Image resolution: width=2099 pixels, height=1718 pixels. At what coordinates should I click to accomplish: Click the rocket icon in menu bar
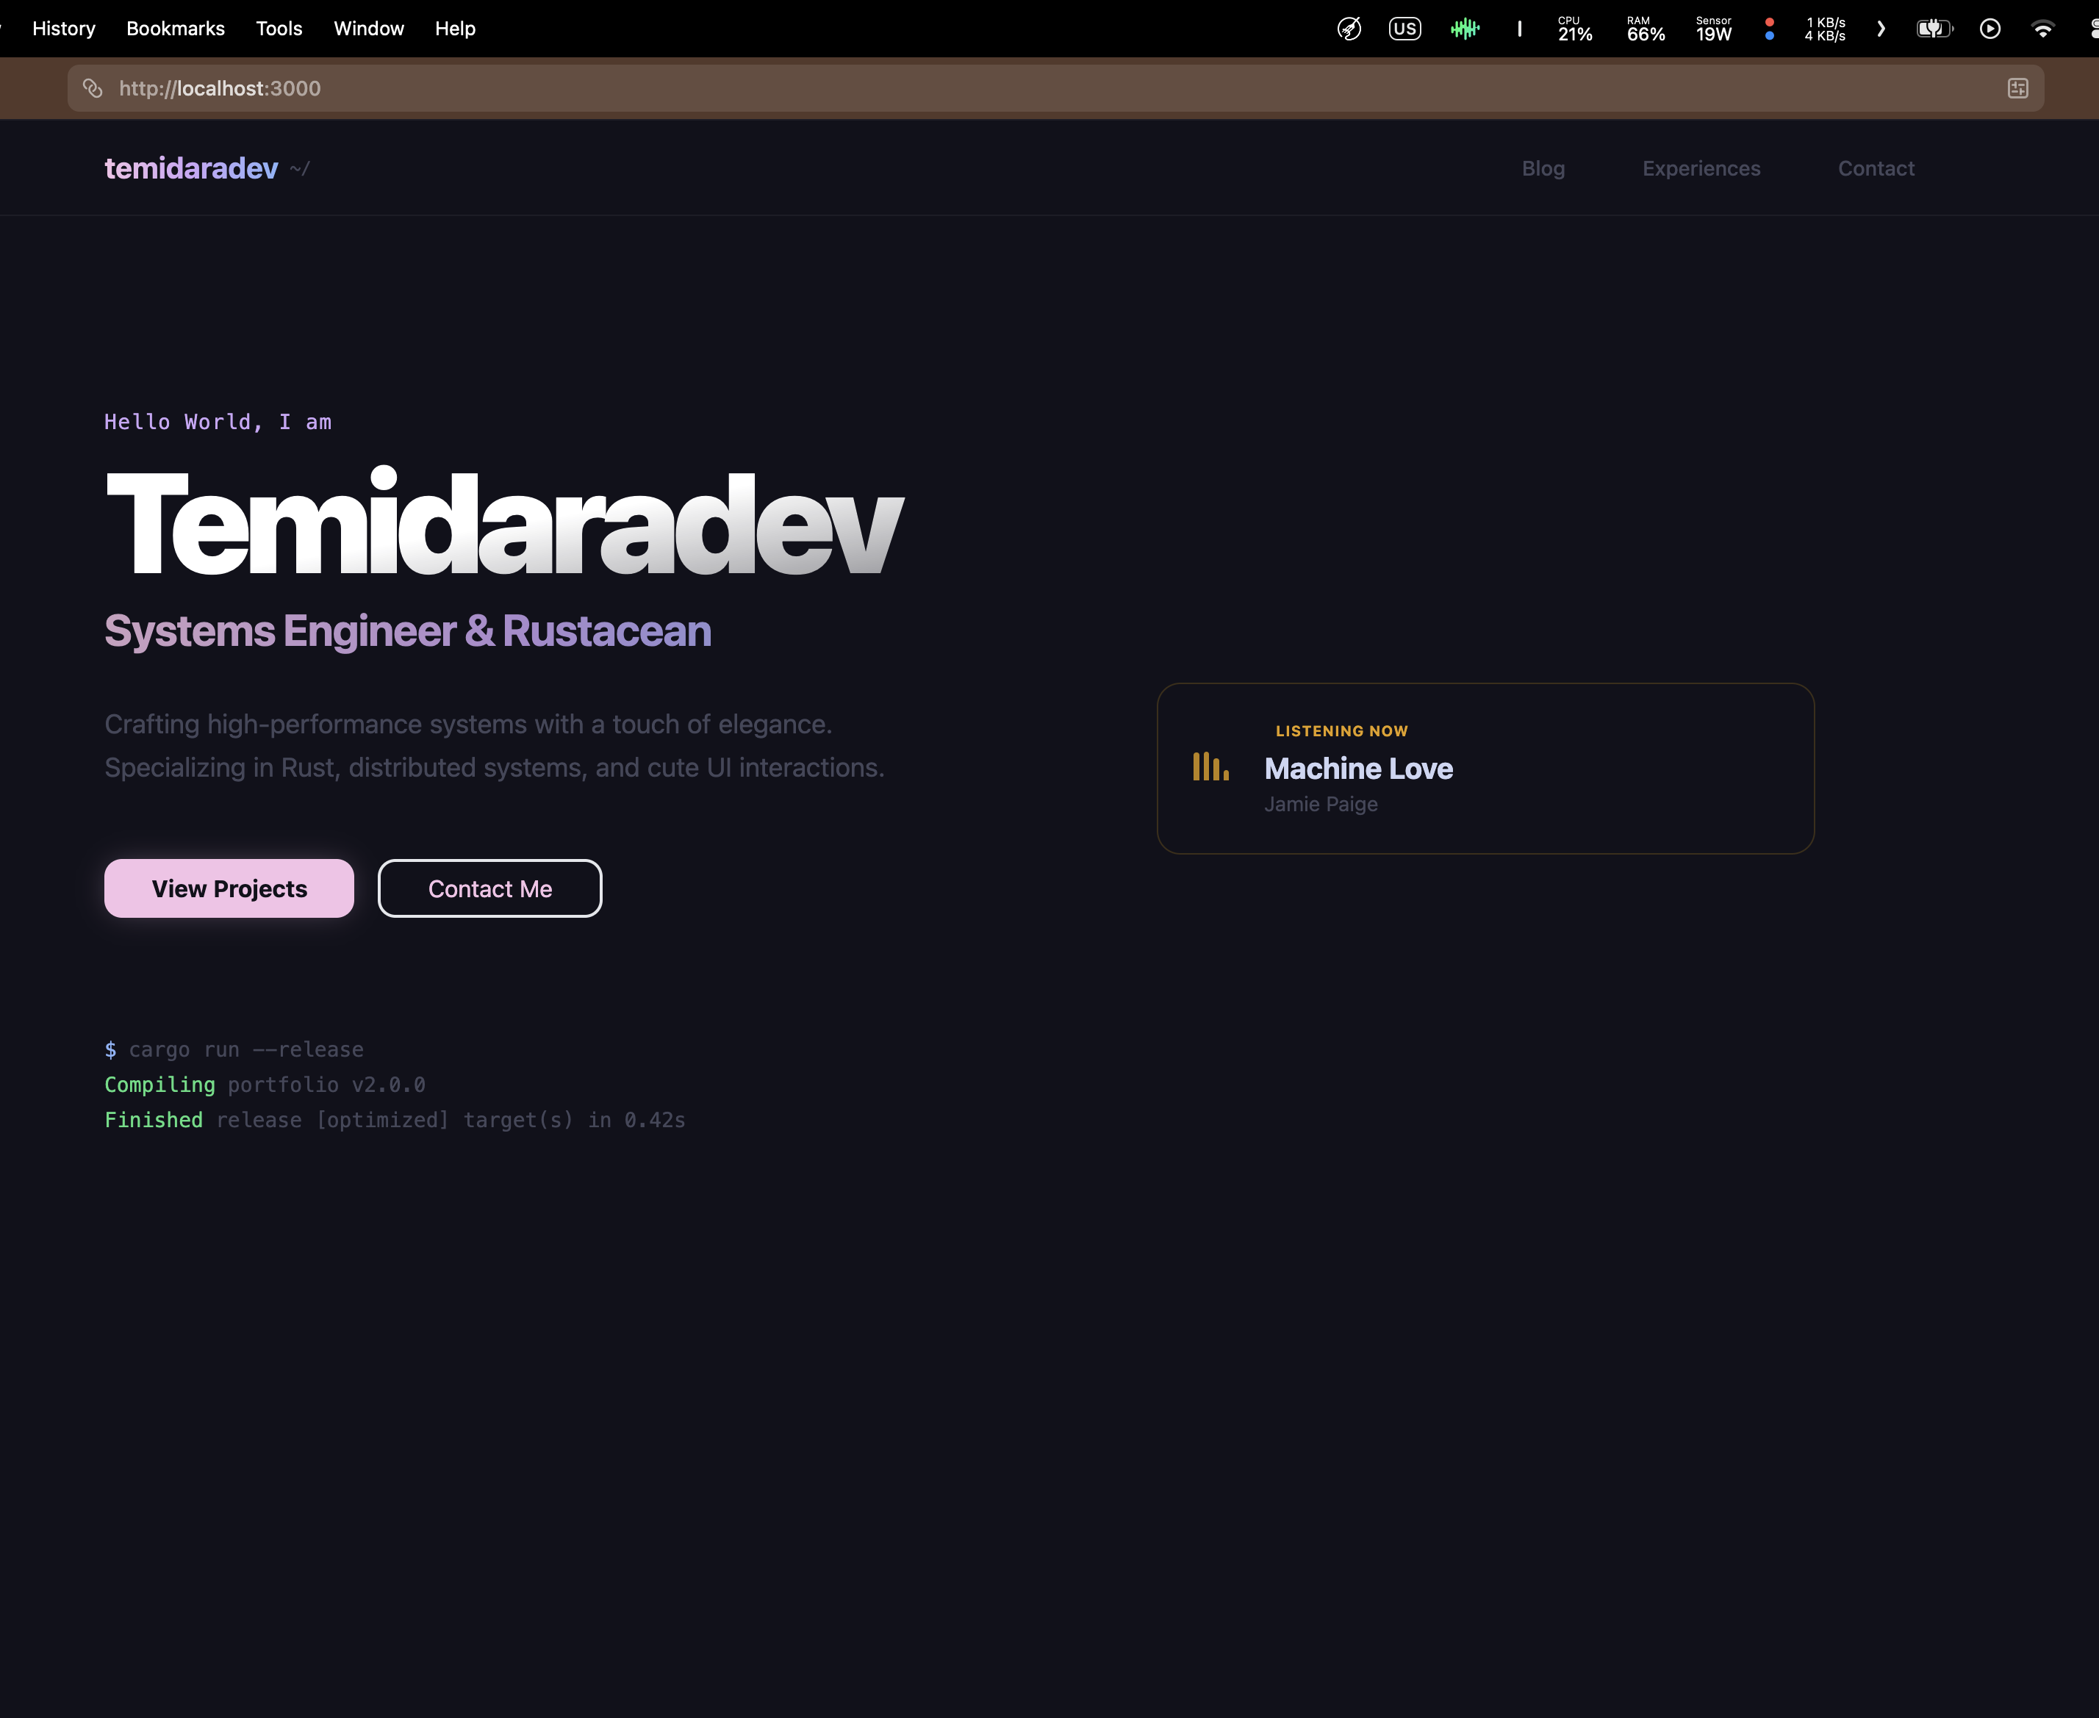(1349, 29)
